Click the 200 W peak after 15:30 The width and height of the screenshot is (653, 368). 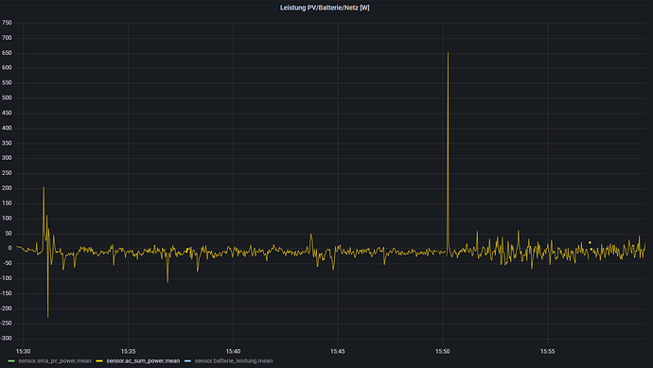pyautogui.click(x=44, y=187)
